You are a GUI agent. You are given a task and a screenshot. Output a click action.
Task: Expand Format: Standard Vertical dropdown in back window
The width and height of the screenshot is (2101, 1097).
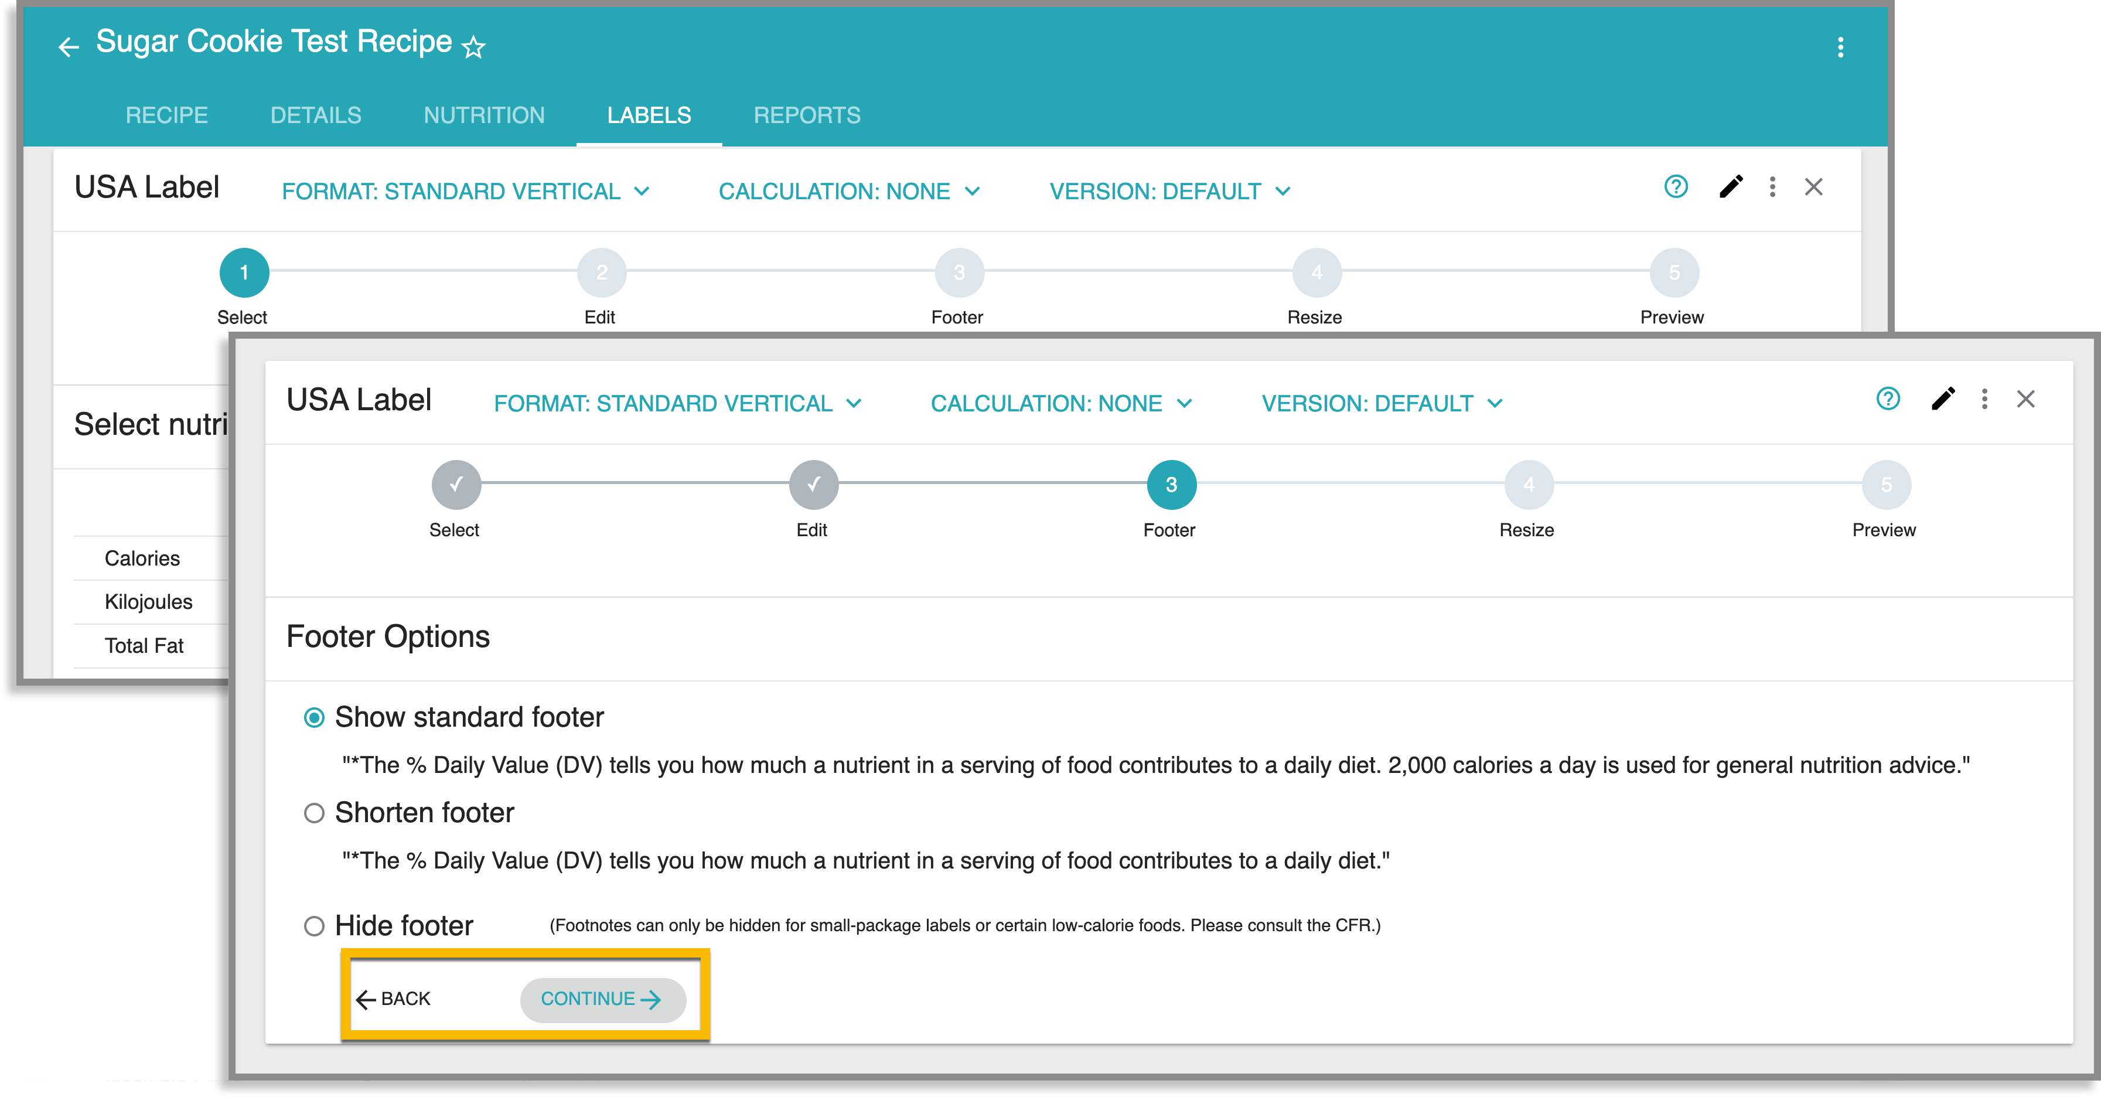click(x=466, y=191)
